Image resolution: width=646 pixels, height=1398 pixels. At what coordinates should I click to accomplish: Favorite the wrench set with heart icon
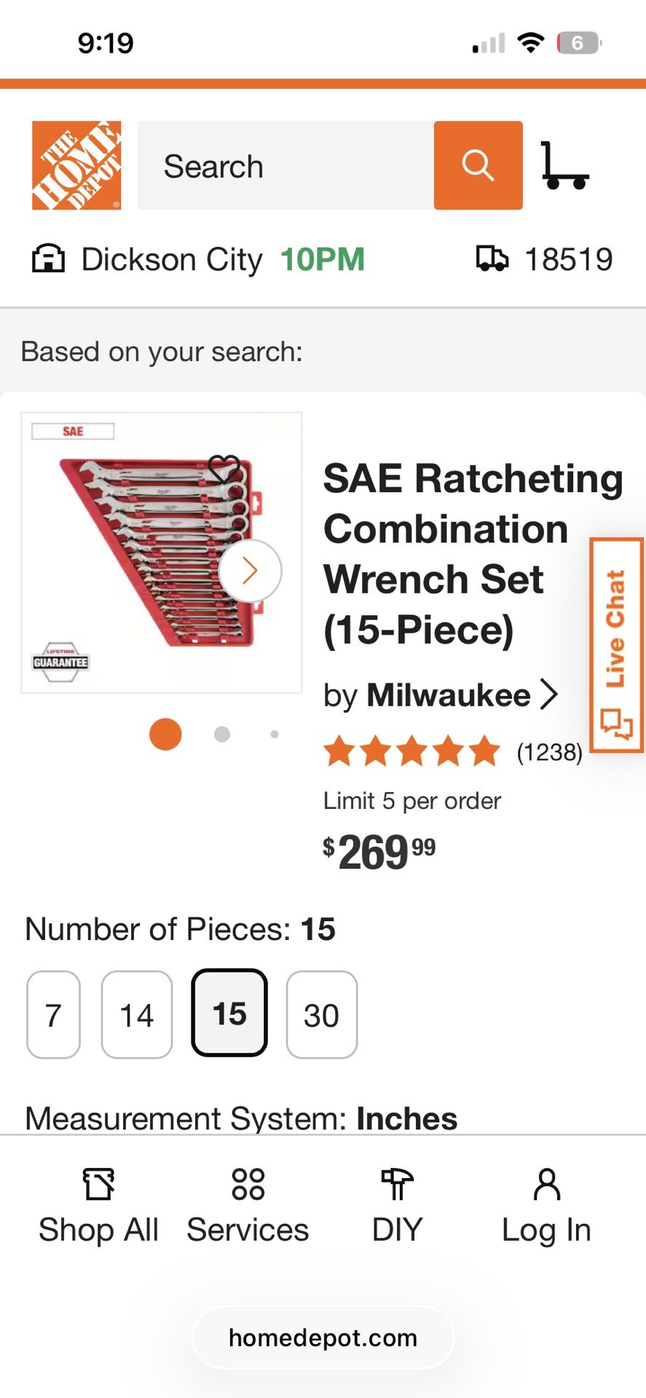[224, 468]
